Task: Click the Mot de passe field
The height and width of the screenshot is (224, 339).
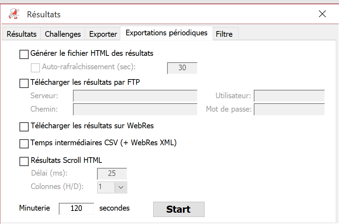Action: pyautogui.click(x=289, y=110)
